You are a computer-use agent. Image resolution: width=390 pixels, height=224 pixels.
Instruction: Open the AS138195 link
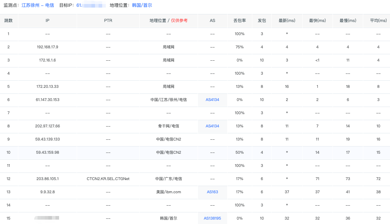click(212, 218)
